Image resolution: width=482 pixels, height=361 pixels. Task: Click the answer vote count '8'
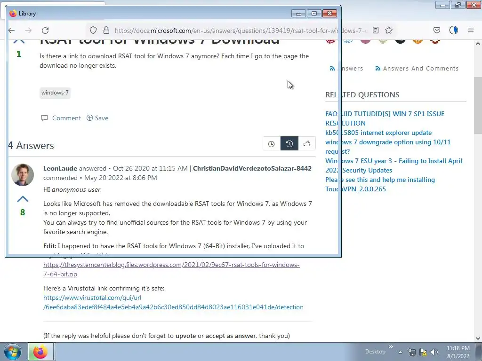[x=23, y=212]
